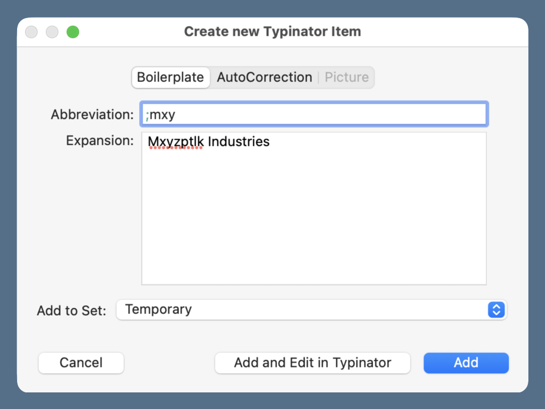Select the misspelled word Mxyzptlk in Expansion
Screen dimensions: 545x409
tap(176, 141)
